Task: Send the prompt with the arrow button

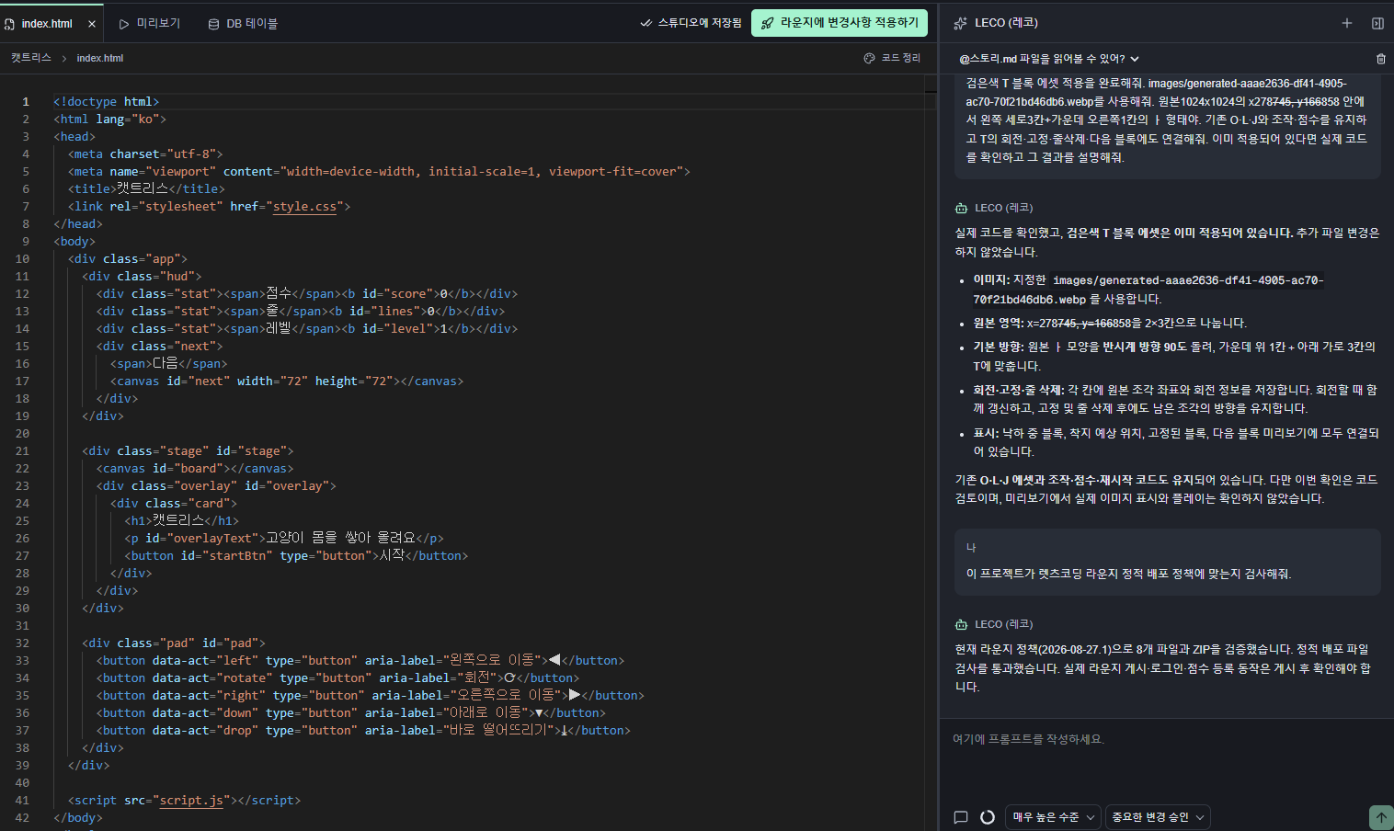Action: [1381, 816]
